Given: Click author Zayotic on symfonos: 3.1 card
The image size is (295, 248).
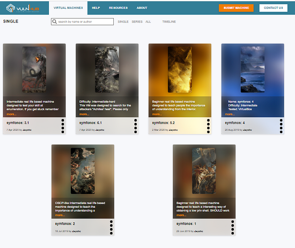Looking at the screenshot, I should pos(27,130).
